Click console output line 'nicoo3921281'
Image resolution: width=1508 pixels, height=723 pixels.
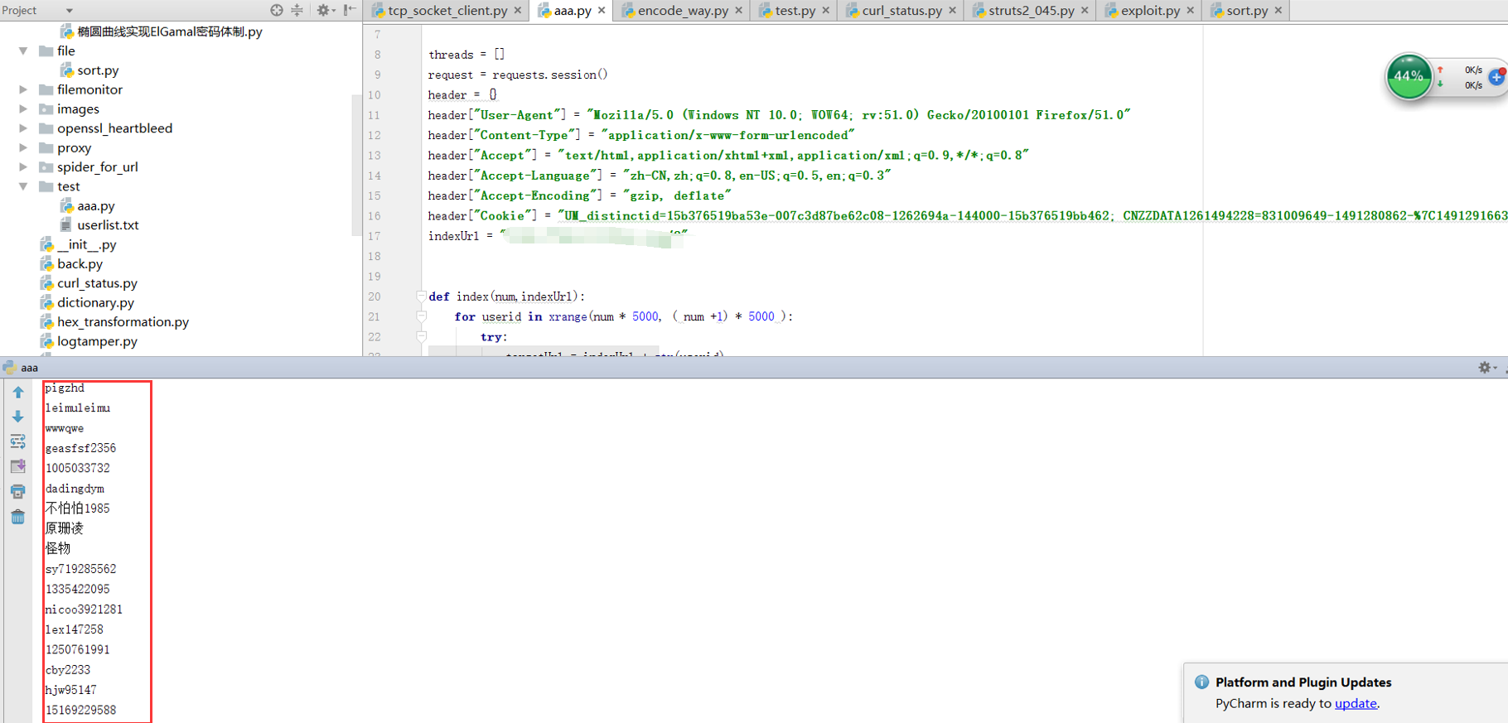tap(84, 610)
